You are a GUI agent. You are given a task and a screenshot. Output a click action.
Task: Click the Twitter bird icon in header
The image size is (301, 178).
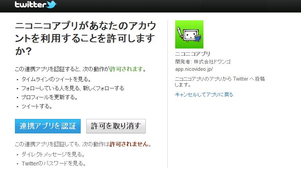pos(51,4)
